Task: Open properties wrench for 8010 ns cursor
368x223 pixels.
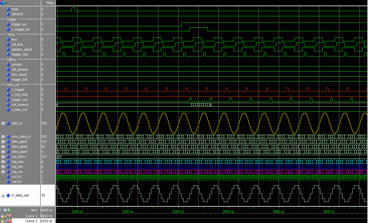Action: click(6, 216)
